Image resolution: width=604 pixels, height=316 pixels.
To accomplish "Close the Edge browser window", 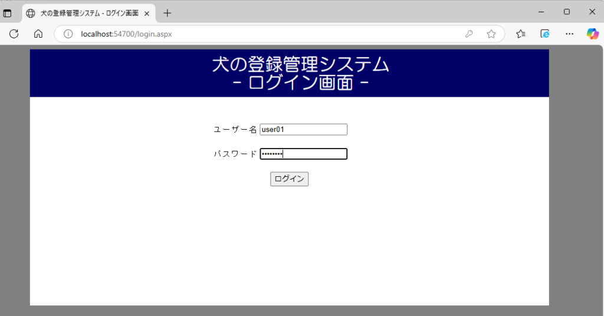I will tap(592, 12).
